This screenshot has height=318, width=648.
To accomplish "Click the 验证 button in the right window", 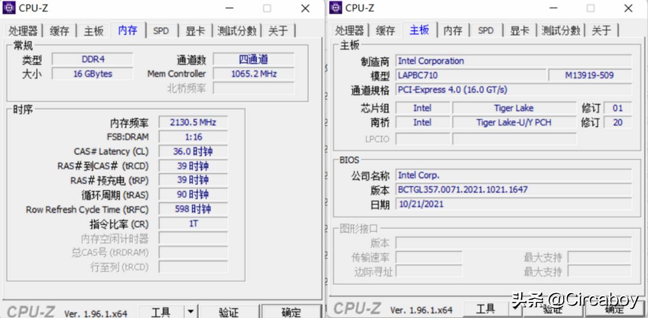I will pos(552,309).
